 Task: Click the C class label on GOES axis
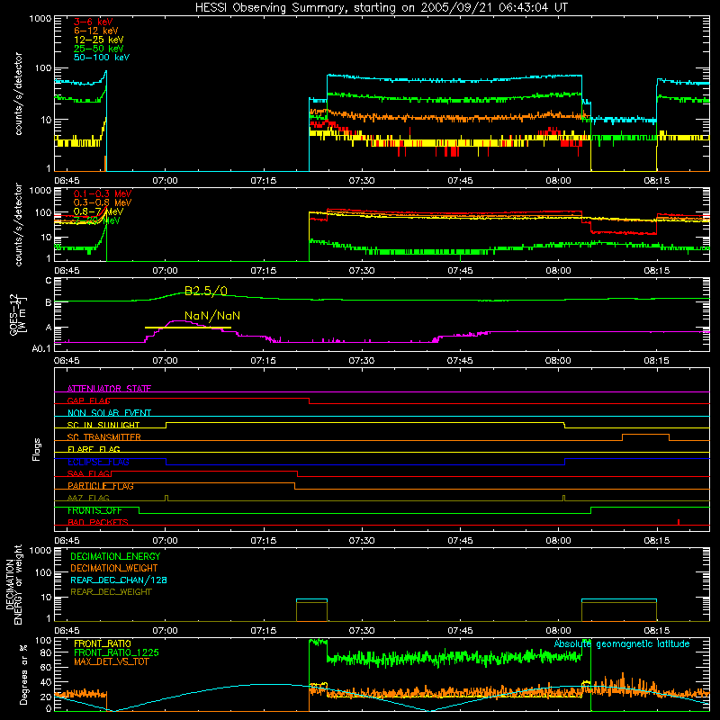click(x=49, y=281)
